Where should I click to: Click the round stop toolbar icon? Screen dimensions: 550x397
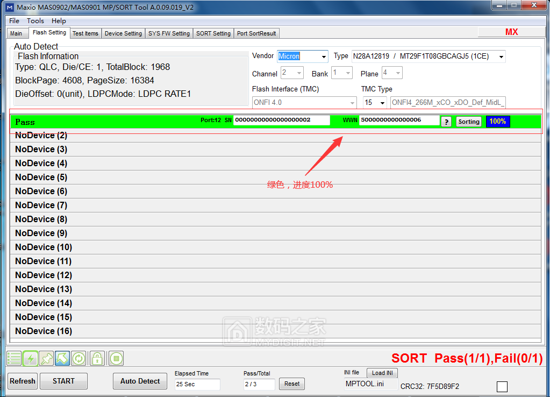click(x=116, y=358)
